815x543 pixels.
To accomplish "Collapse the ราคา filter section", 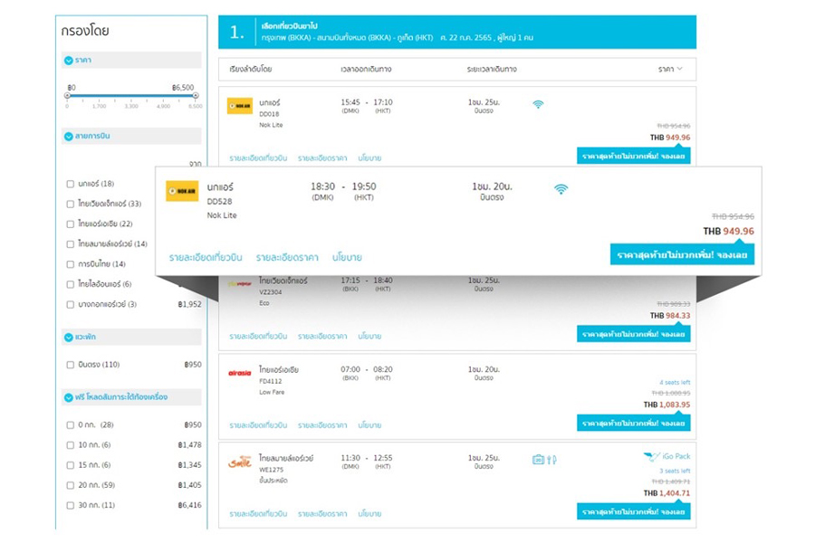I will pyautogui.click(x=69, y=61).
